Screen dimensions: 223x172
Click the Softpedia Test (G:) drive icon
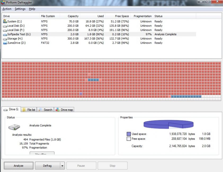tap(5, 35)
